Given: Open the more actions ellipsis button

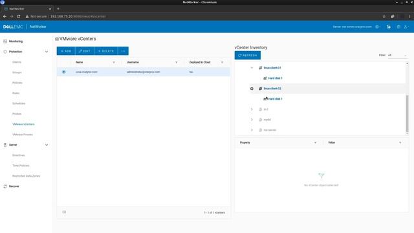Looking at the screenshot, I should pos(124,51).
